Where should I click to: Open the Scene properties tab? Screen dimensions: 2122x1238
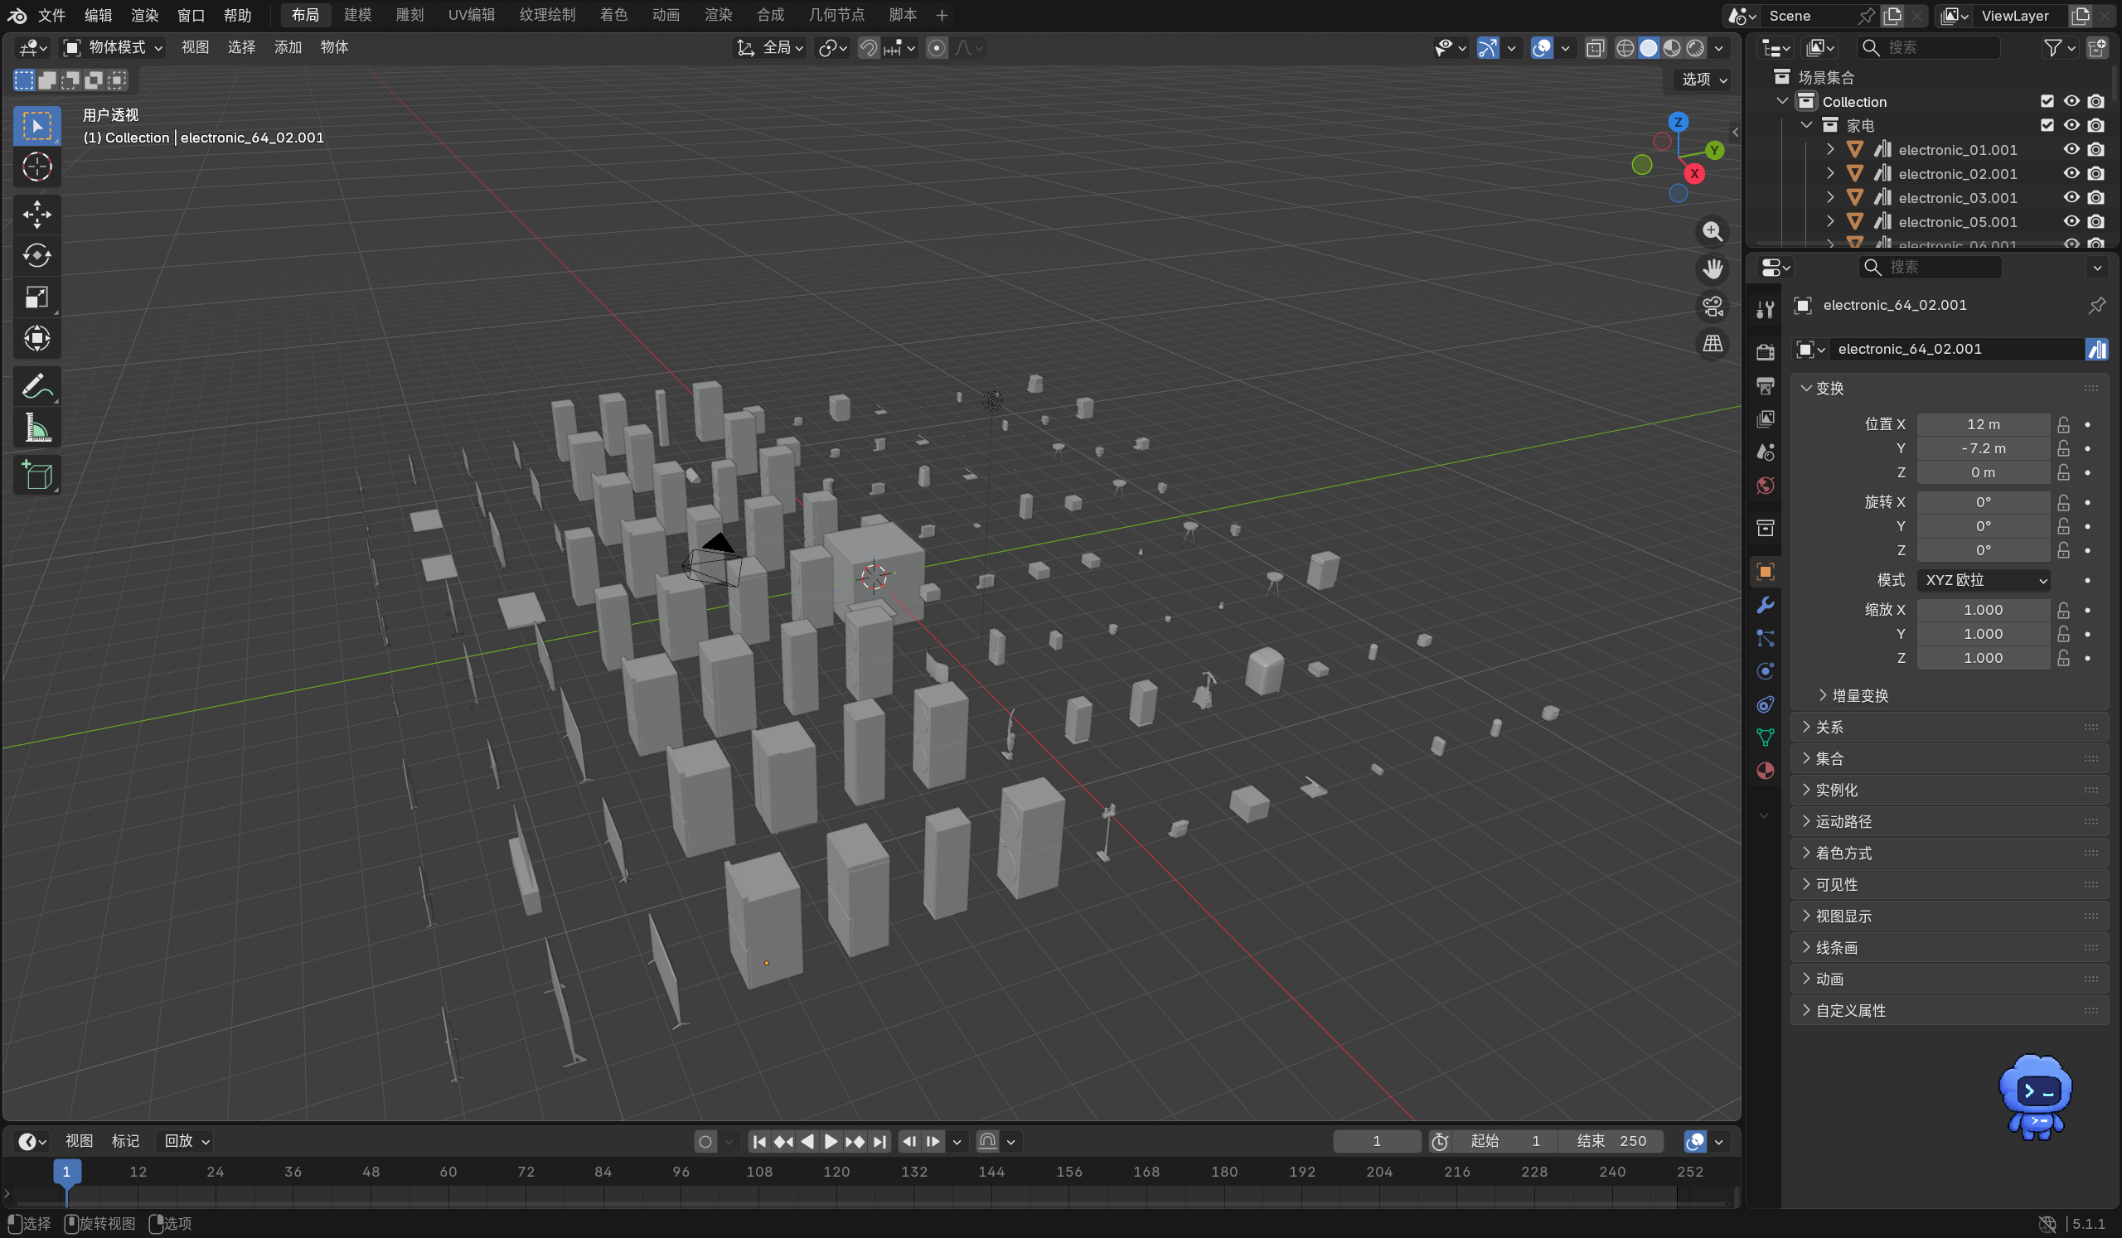click(1765, 452)
